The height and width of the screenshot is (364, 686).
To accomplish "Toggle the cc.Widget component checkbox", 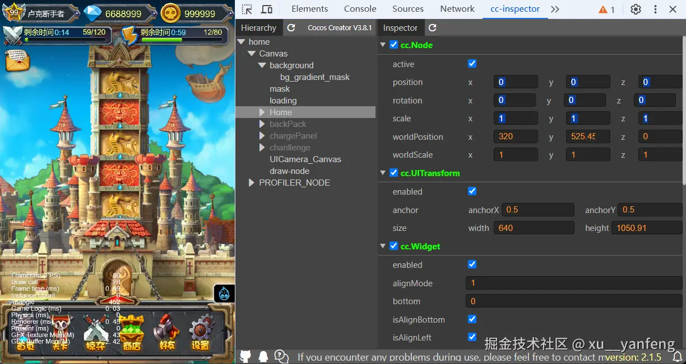I will pos(393,246).
